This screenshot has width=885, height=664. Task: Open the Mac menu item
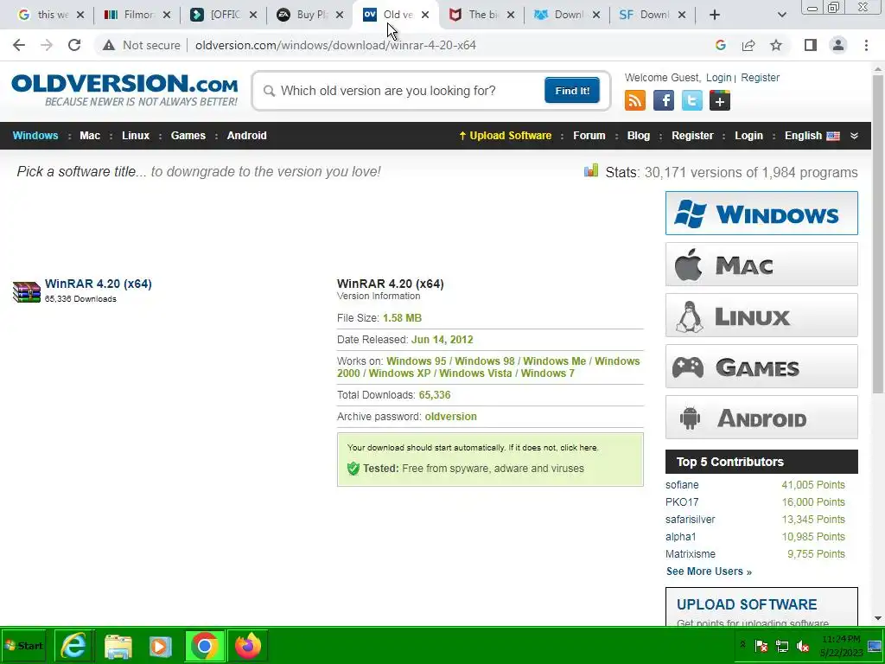click(x=90, y=136)
